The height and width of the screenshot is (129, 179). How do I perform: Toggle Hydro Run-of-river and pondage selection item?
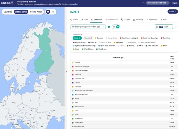coord(84,46)
